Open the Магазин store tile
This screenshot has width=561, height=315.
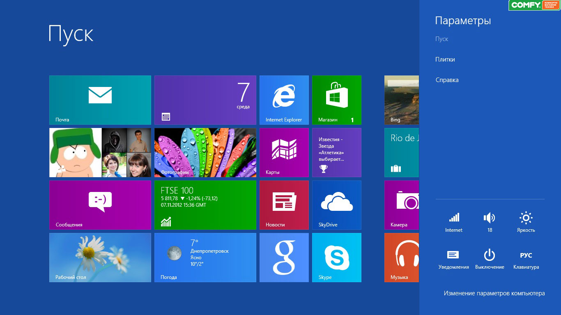tap(337, 100)
